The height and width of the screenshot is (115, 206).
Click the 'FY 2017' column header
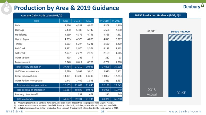(116, 21)
